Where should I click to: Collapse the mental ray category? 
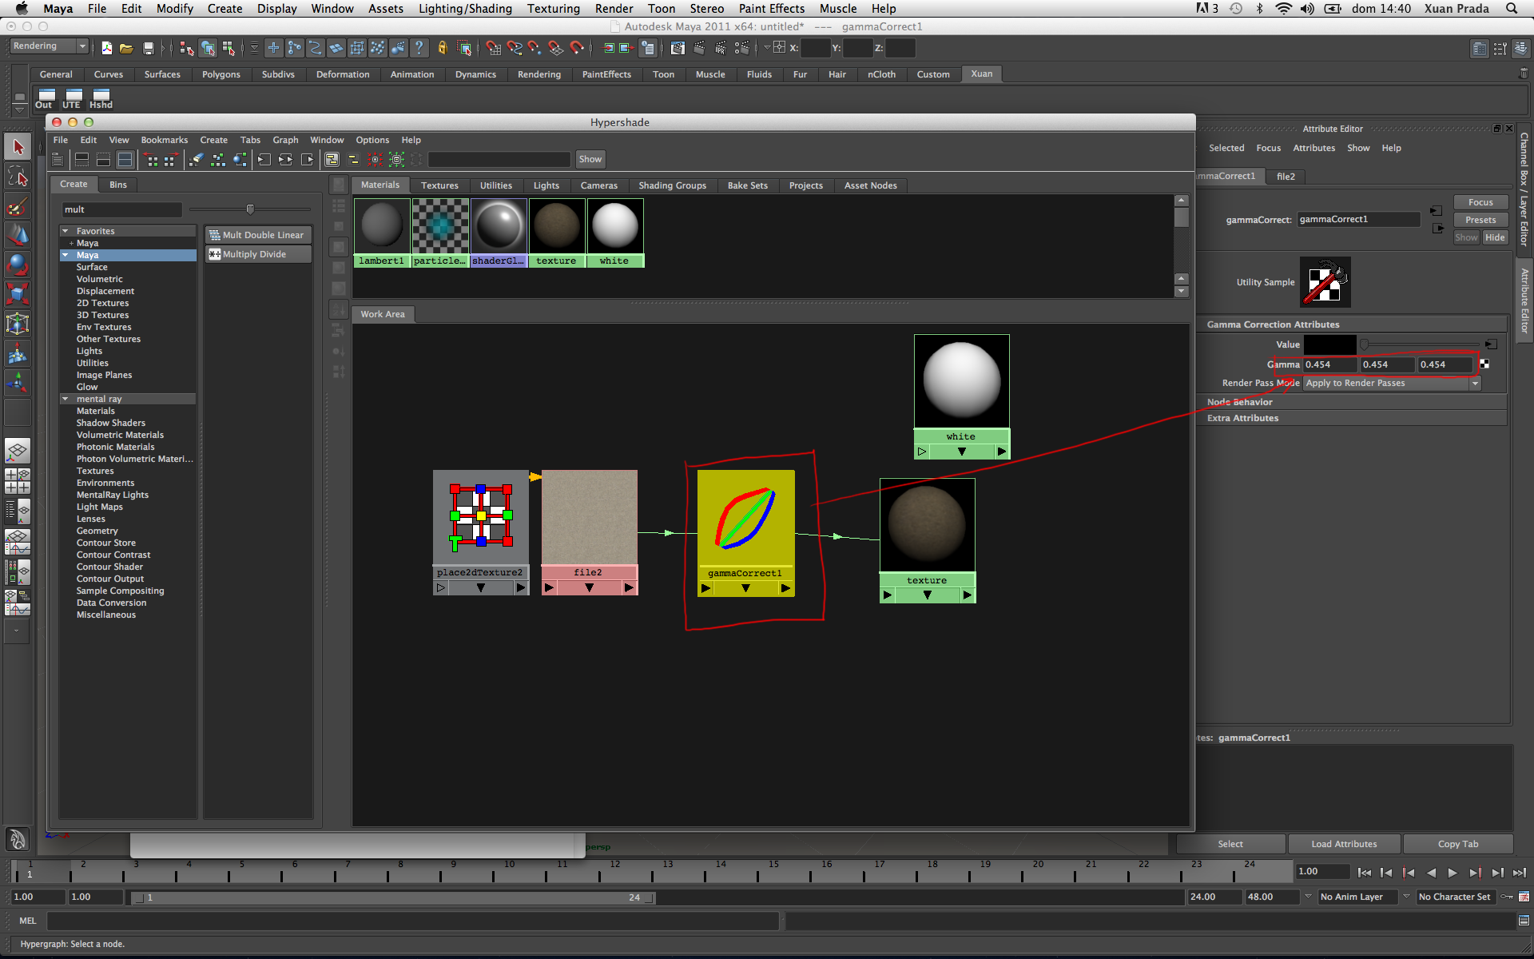(x=65, y=399)
